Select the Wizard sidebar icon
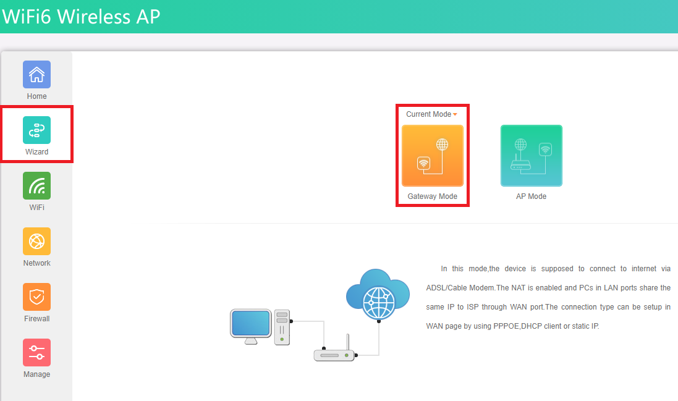The height and width of the screenshot is (401, 678). [36, 130]
